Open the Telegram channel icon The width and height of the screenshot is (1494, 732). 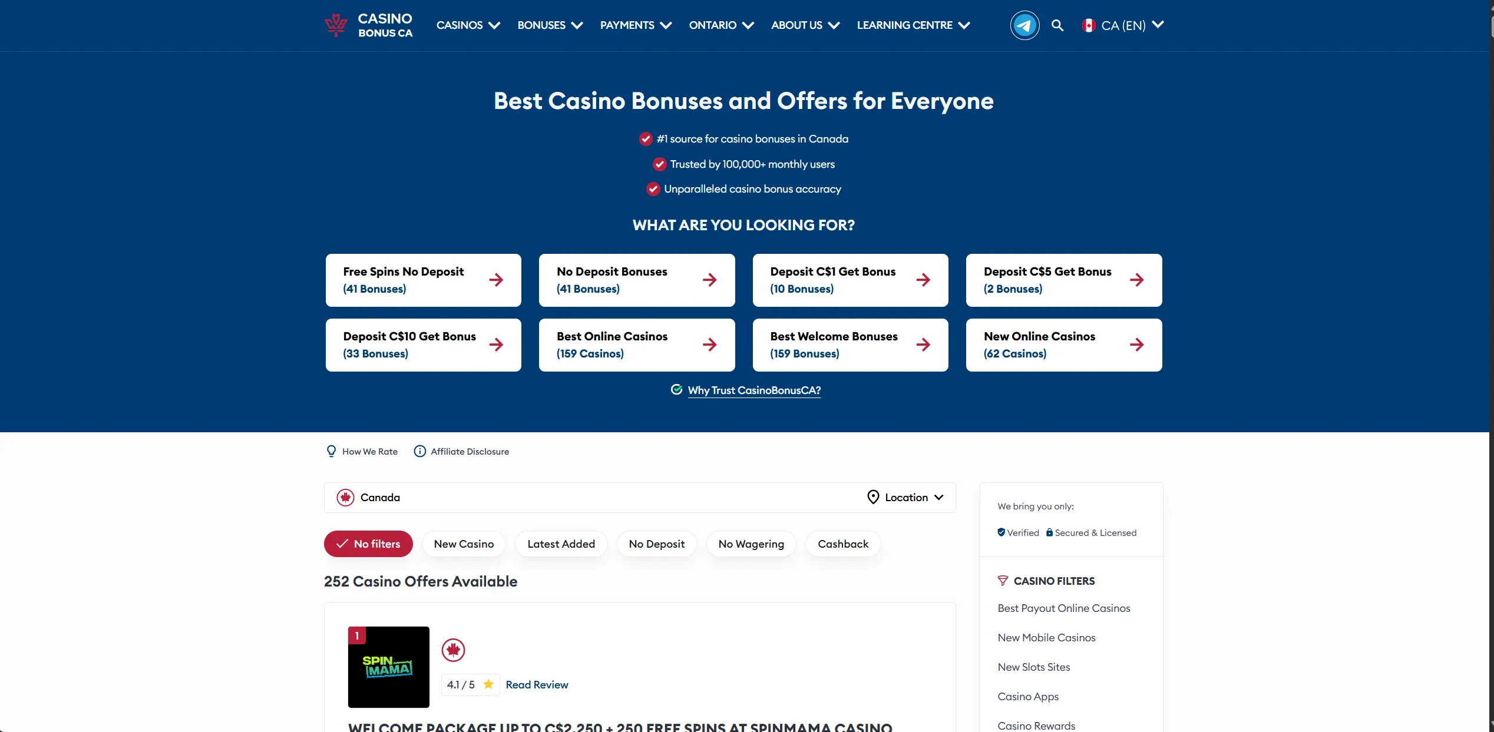click(1024, 25)
